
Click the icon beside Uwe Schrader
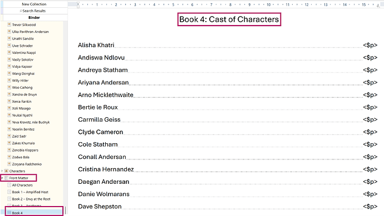tap(9, 46)
